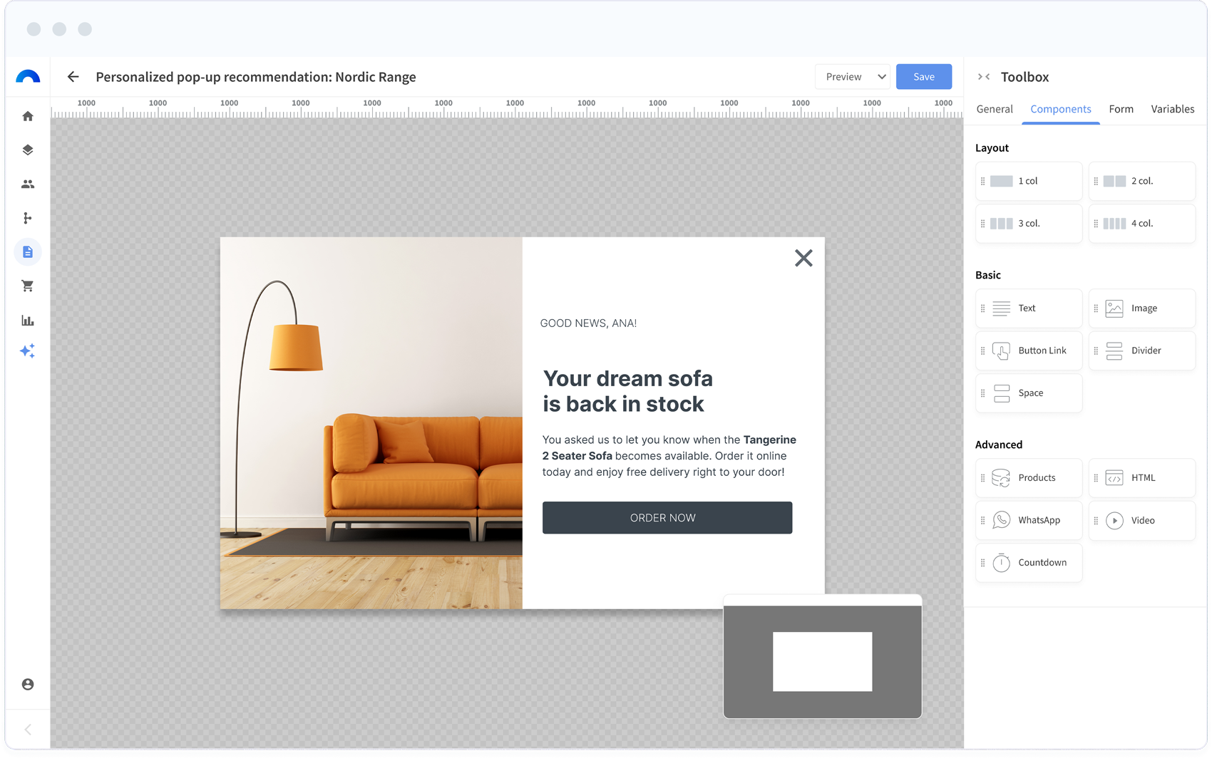Open the Form tab
The height and width of the screenshot is (768, 1212).
tap(1121, 109)
